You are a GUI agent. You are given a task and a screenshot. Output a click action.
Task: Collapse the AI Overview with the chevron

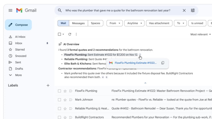pyautogui.click(x=145, y=83)
